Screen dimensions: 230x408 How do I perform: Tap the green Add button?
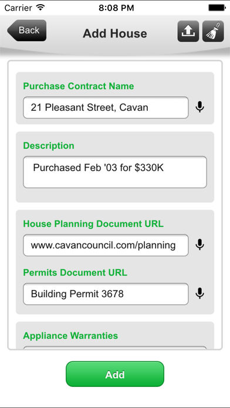(x=115, y=374)
